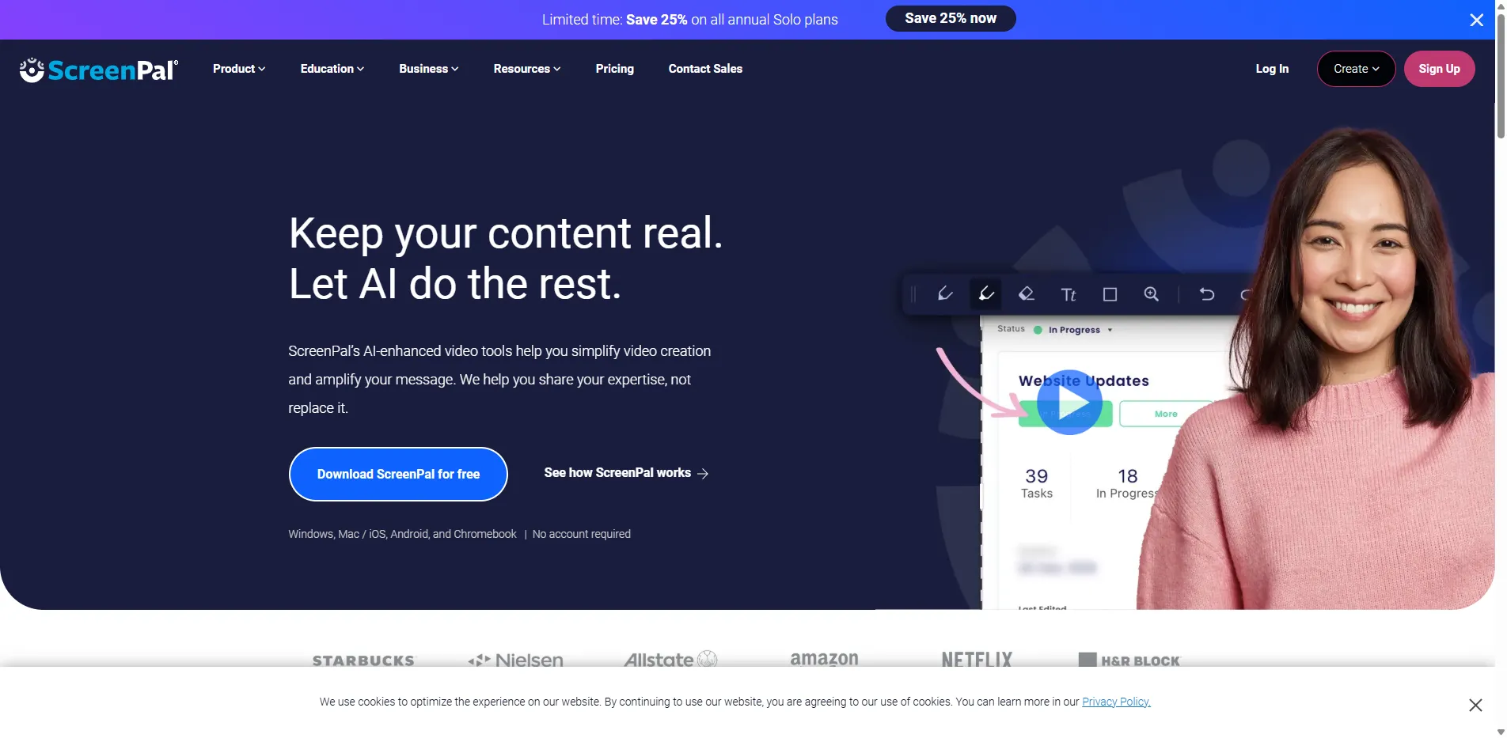Select the drawing pen tool
Image resolution: width=1507 pixels, height=738 pixels.
(x=945, y=293)
